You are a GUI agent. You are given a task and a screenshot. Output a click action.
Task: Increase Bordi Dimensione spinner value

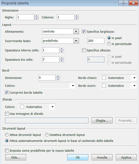tap(58, 76)
